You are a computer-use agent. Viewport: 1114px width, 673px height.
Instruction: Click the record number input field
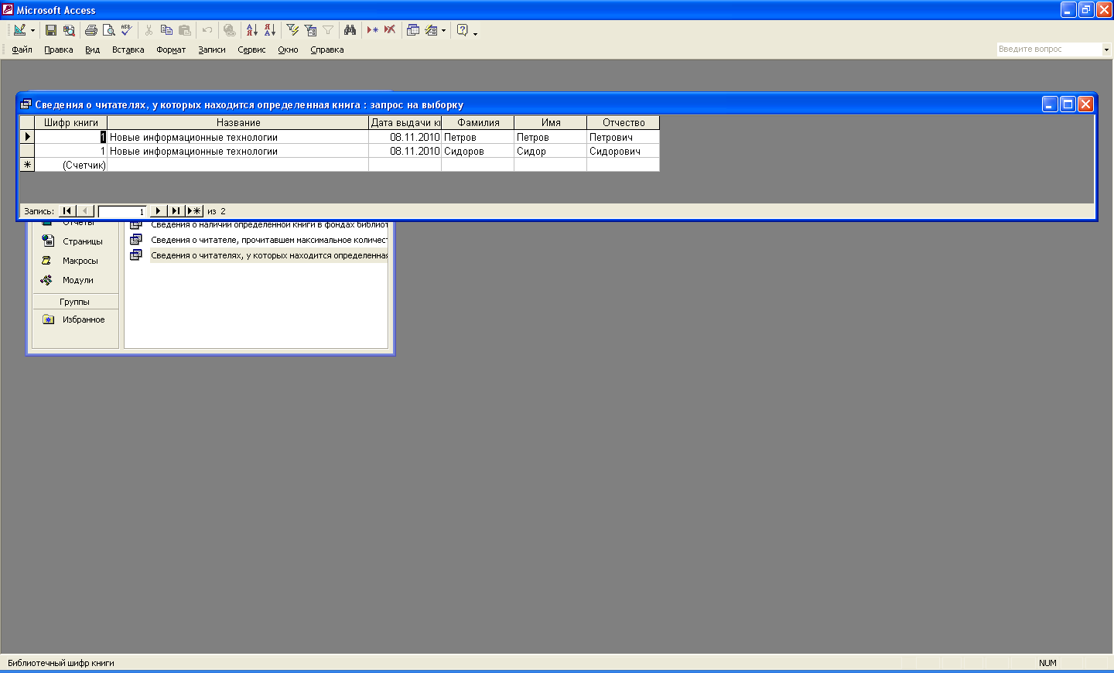click(x=122, y=211)
